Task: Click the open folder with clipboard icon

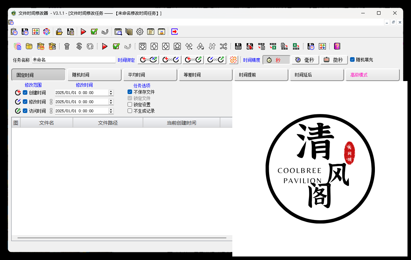Action: (x=59, y=32)
